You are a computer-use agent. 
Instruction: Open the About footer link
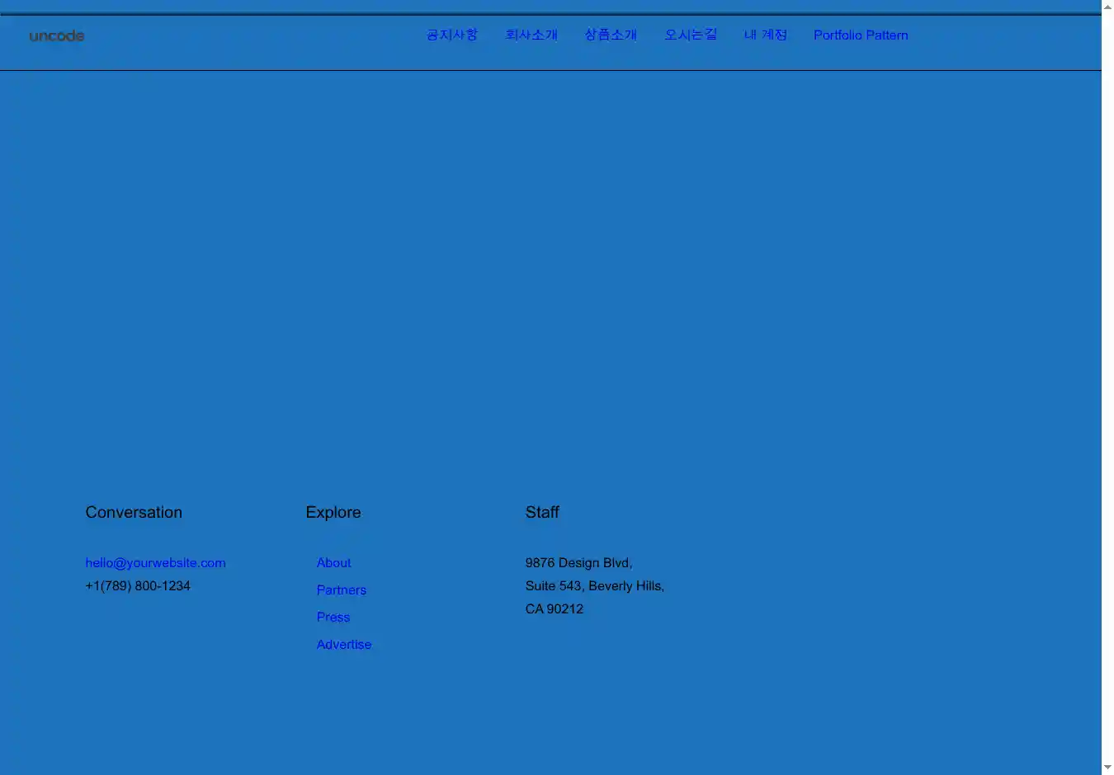click(x=333, y=562)
